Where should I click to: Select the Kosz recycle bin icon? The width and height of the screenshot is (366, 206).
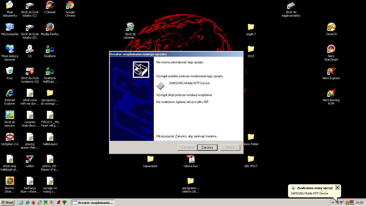pyautogui.click(x=10, y=73)
